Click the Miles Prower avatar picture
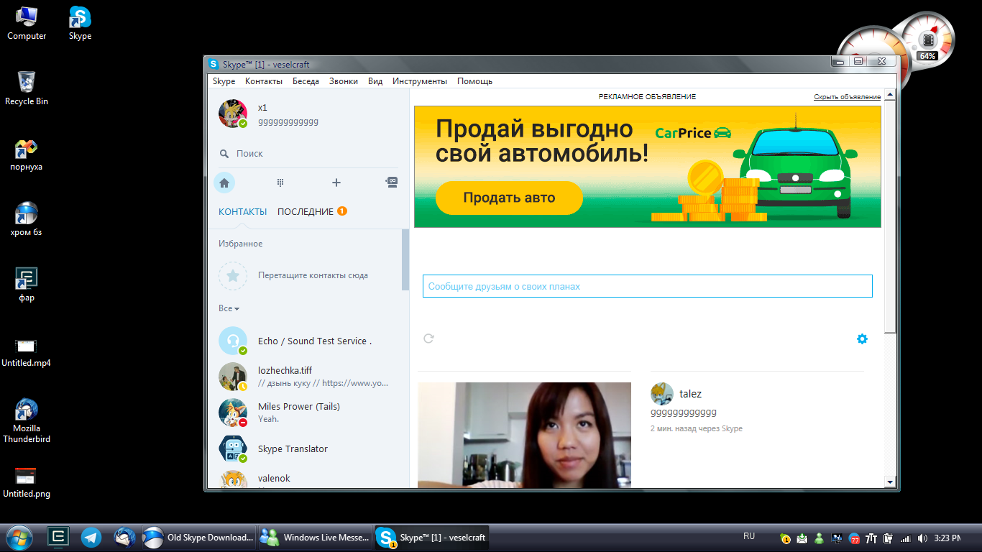The height and width of the screenshot is (552, 982). [233, 413]
